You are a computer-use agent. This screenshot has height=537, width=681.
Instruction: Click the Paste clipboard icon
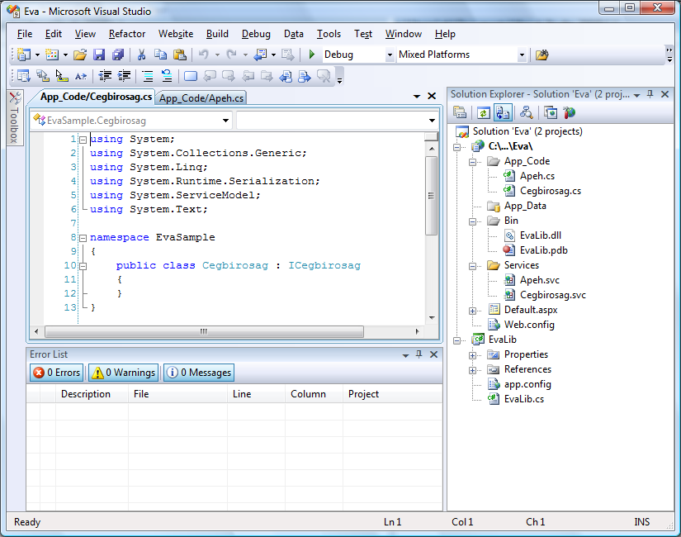coord(179,55)
